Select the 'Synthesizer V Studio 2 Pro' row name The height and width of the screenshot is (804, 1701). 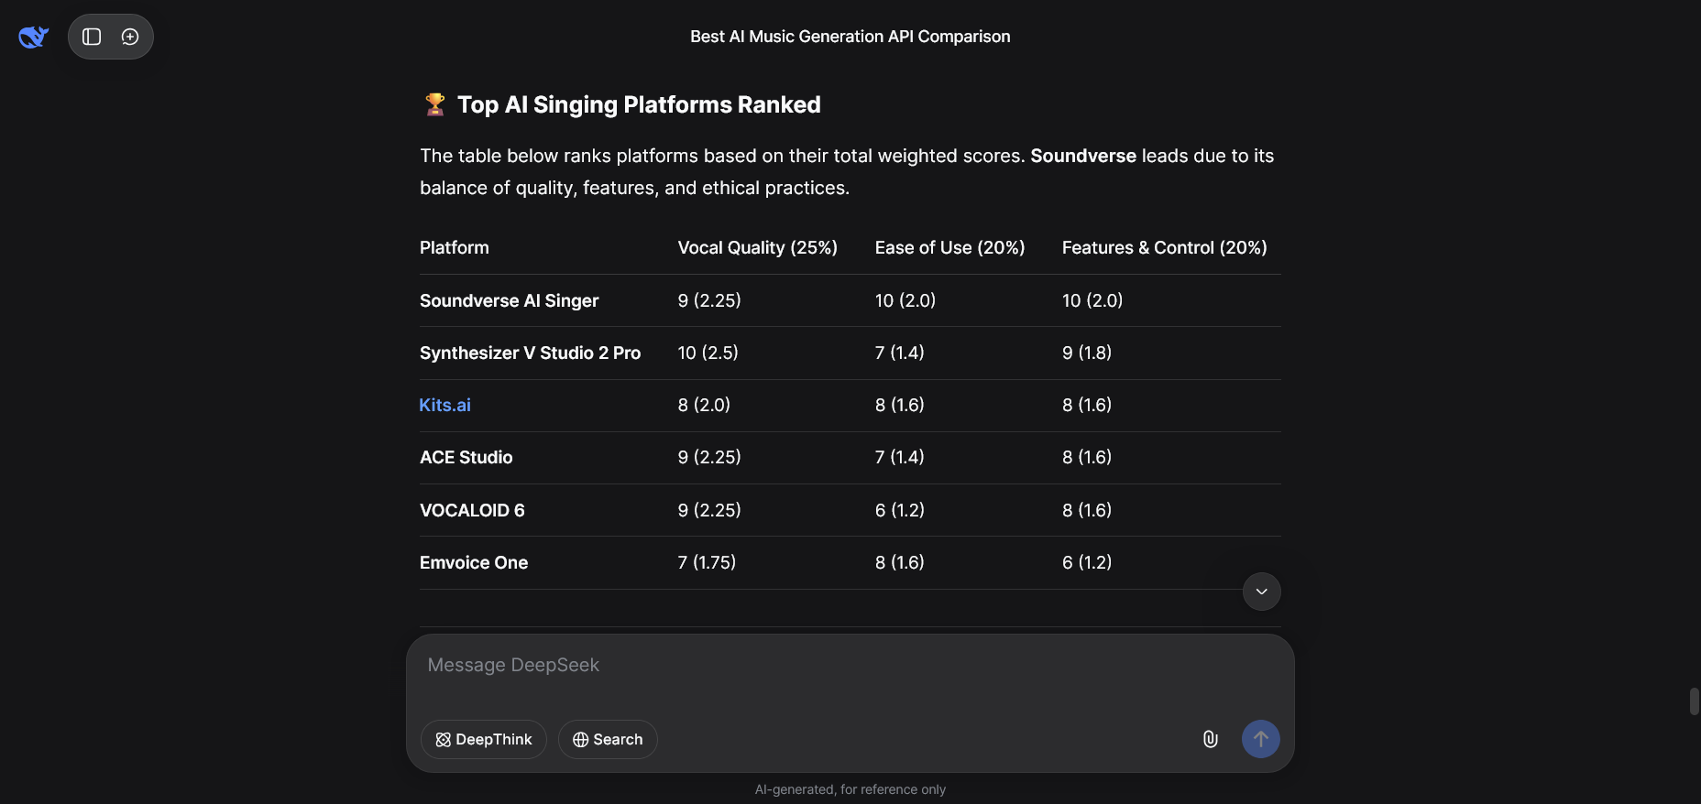[x=531, y=353]
